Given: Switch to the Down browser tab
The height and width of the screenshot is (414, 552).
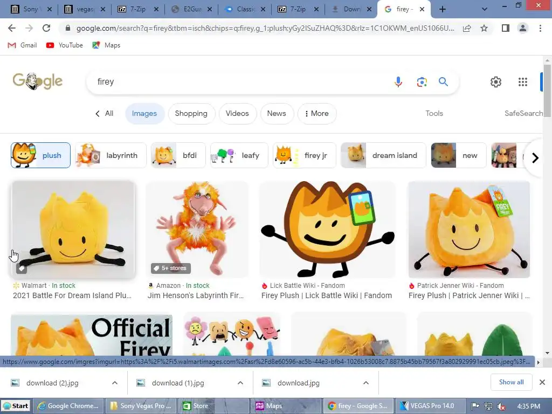Looking at the screenshot, I should coord(351,9).
